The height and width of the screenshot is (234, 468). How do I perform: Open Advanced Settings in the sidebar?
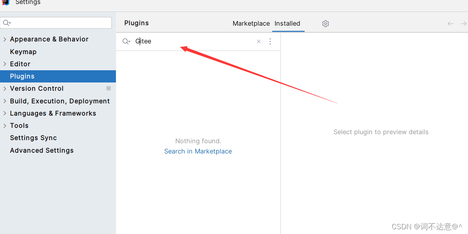tap(42, 150)
